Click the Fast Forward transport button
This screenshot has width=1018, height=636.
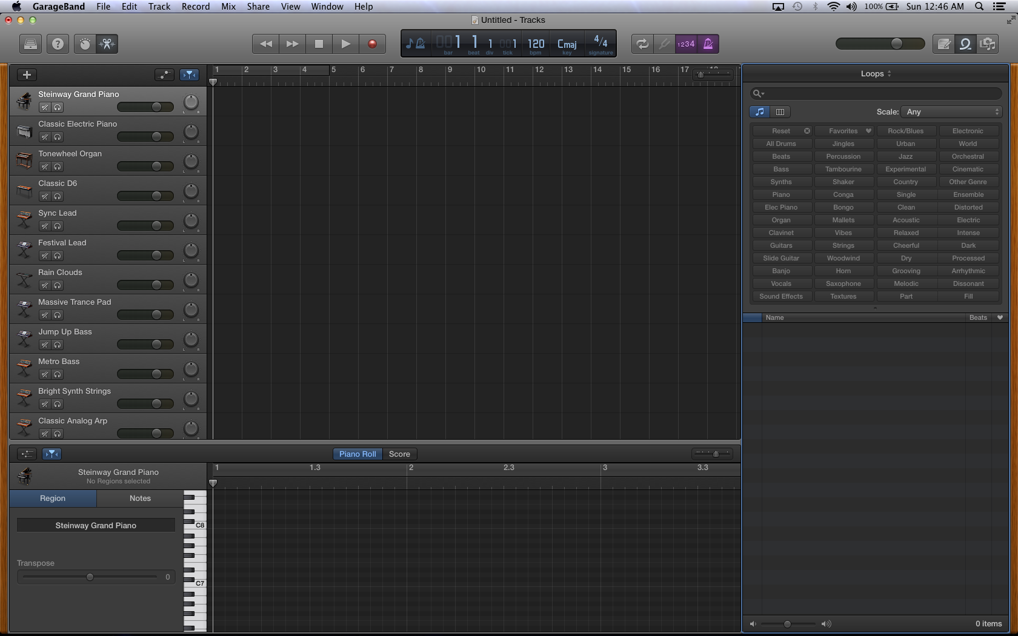(292, 44)
